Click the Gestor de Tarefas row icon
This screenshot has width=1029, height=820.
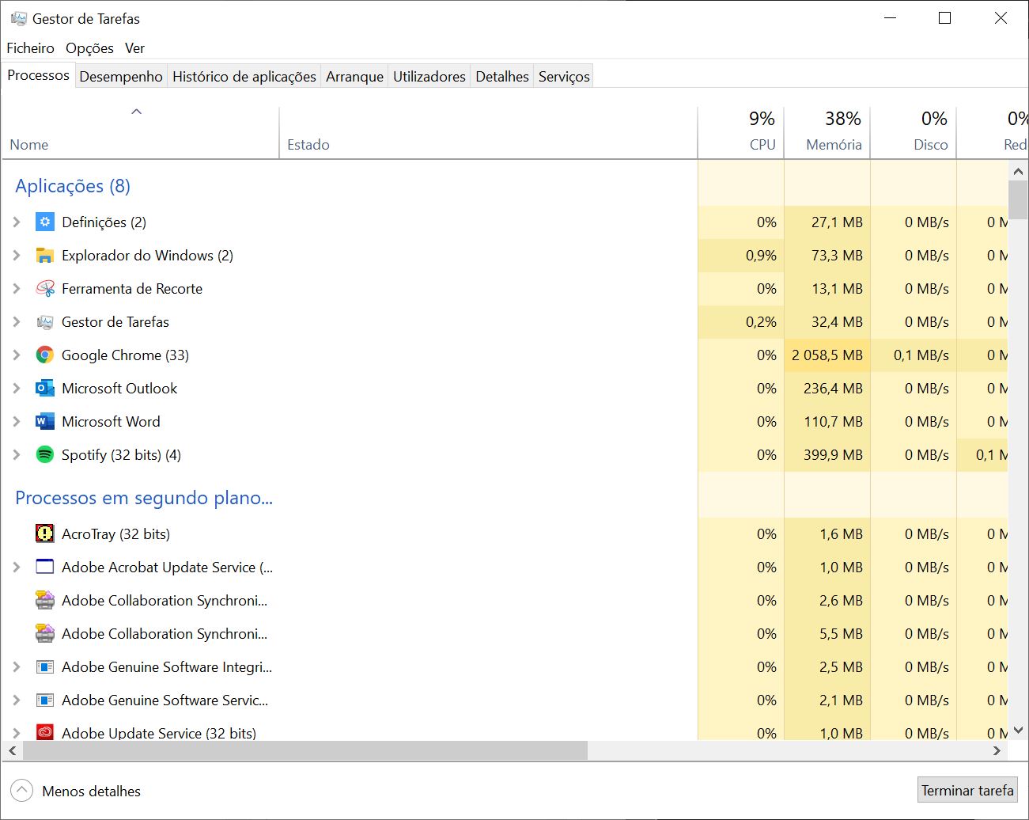point(45,322)
